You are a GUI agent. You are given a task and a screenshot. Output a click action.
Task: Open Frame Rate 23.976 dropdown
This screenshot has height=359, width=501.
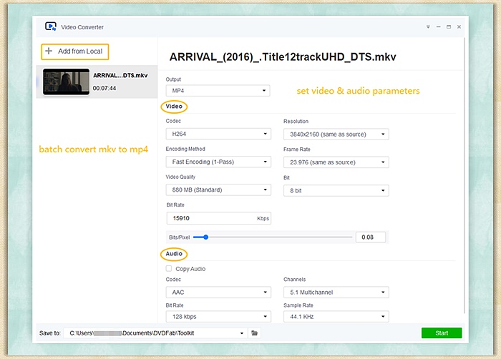coord(336,162)
